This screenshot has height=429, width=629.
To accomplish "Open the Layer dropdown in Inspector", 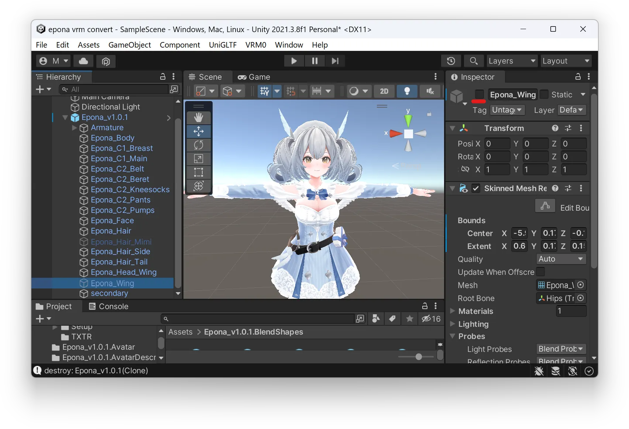I will (571, 110).
